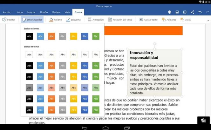Open the Alineación options
This screenshot has width=211, height=130.
pos(96,20)
